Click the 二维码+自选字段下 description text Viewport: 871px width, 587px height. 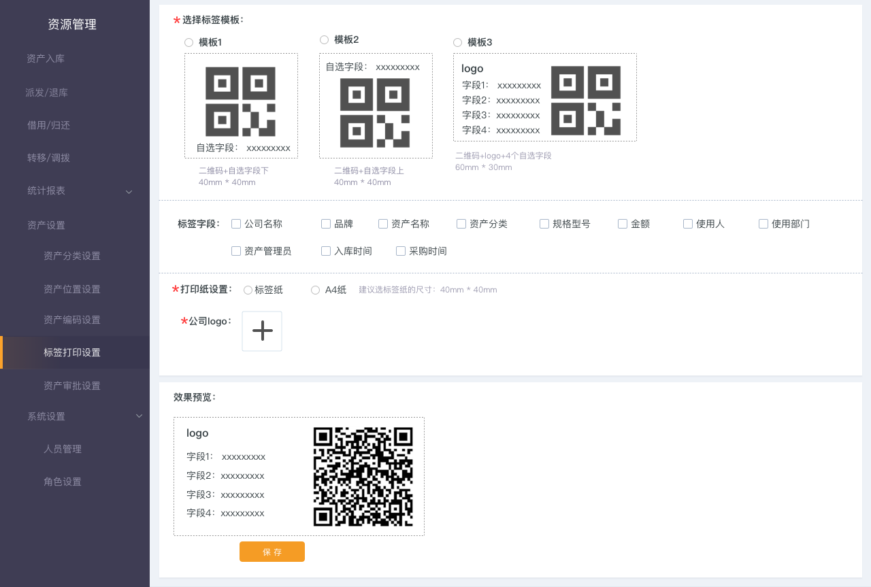[233, 171]
